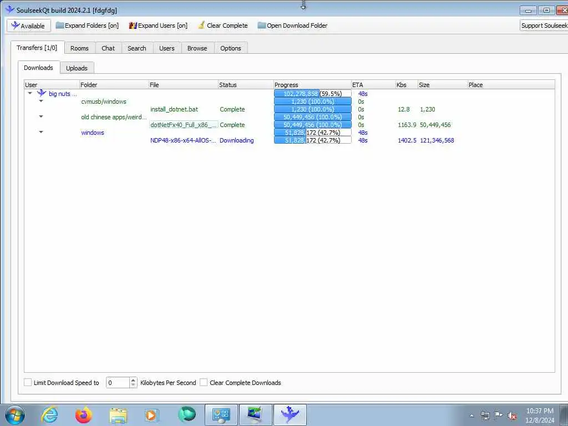
Task: Open the Options tab
Action: (x=230, y=48)
